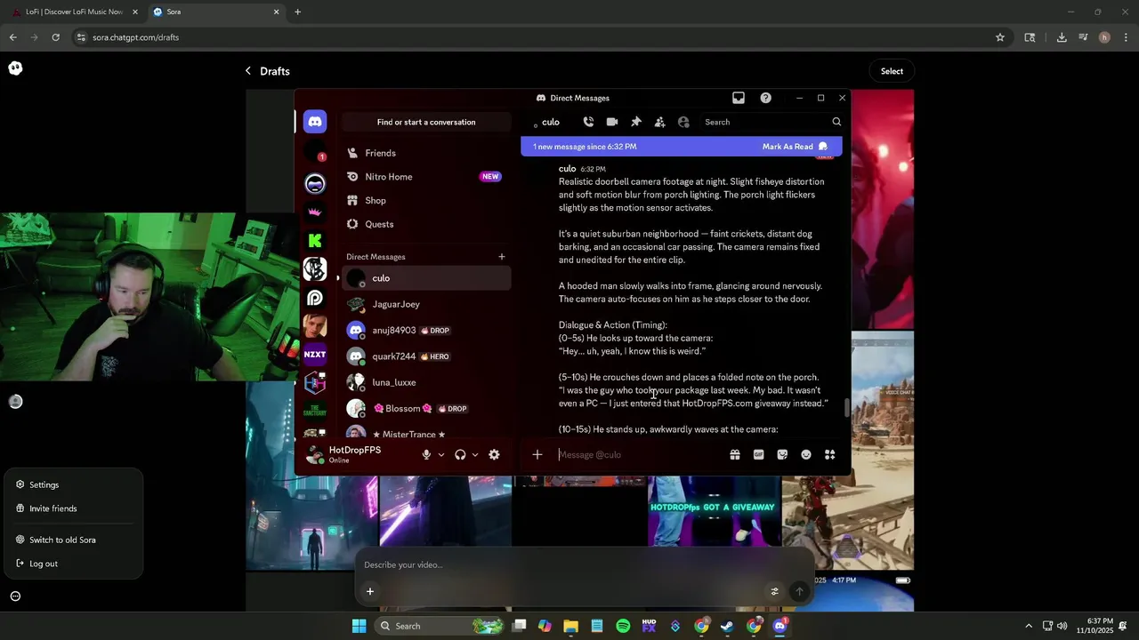Open quark7244 direct message
Screen dimensions: 1139x640
coord(426,356)
